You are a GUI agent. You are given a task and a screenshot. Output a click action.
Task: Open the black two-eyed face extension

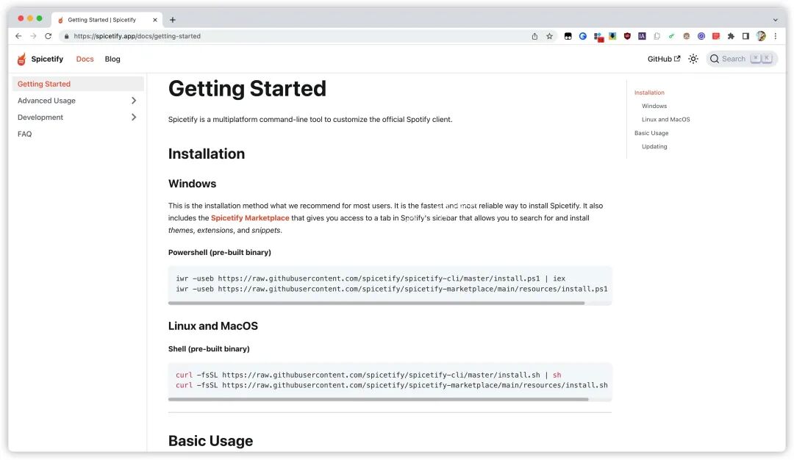click(568, 36)
